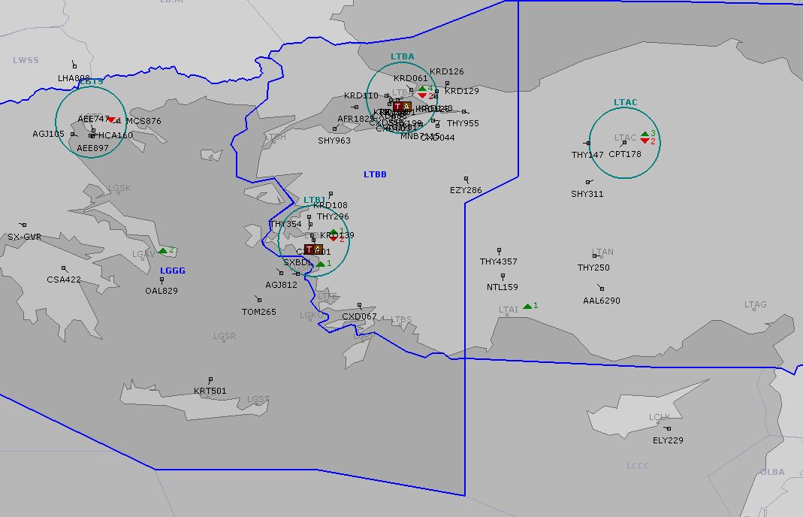
Task: Select the brown A ATIS badge at LTBJ
Action: (x=318, y=249)
